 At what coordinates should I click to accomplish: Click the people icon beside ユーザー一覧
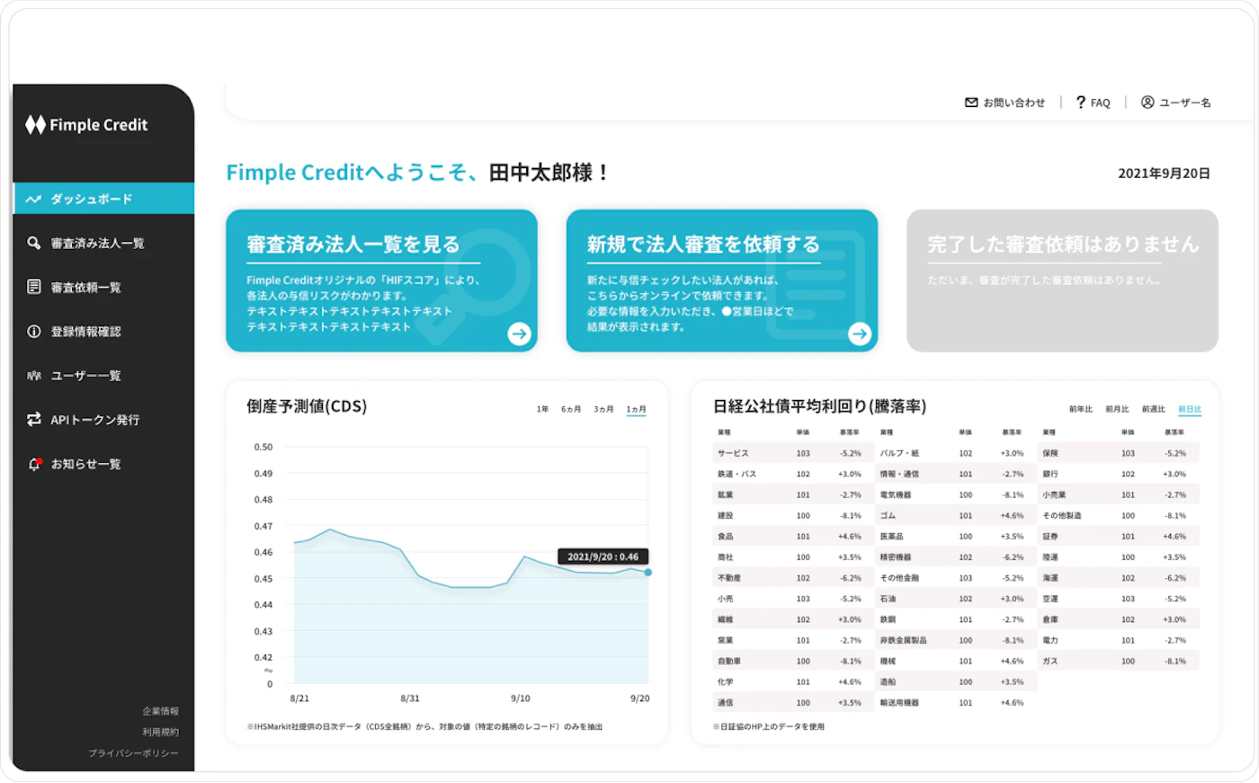34,376
